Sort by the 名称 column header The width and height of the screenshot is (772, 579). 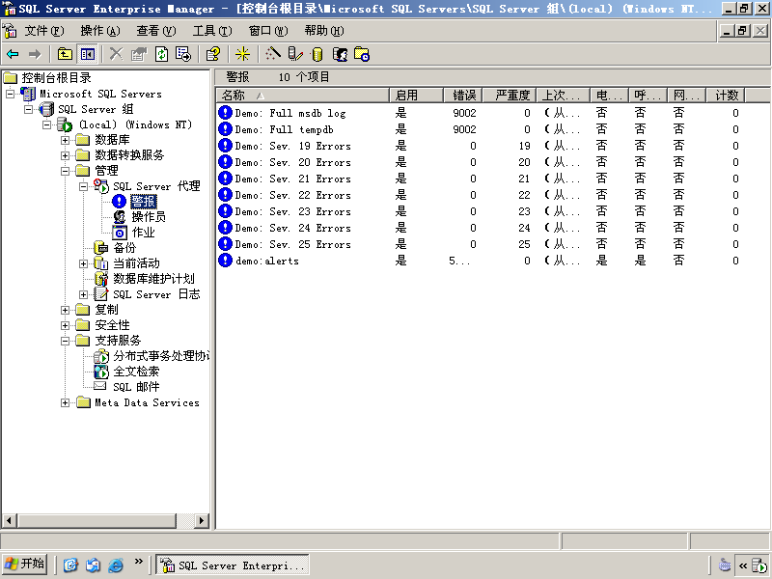(x=303, y=95)
